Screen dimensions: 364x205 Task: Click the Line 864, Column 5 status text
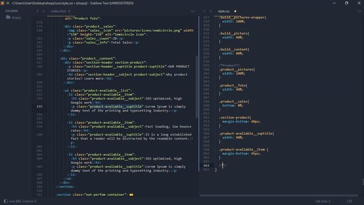[23, 201]
